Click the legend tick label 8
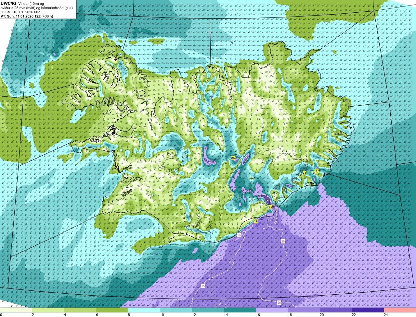This screenshot has width=416, height=317. 128,315
